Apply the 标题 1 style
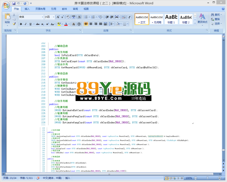This screenshot has width=227, height=182. [171, 19]
